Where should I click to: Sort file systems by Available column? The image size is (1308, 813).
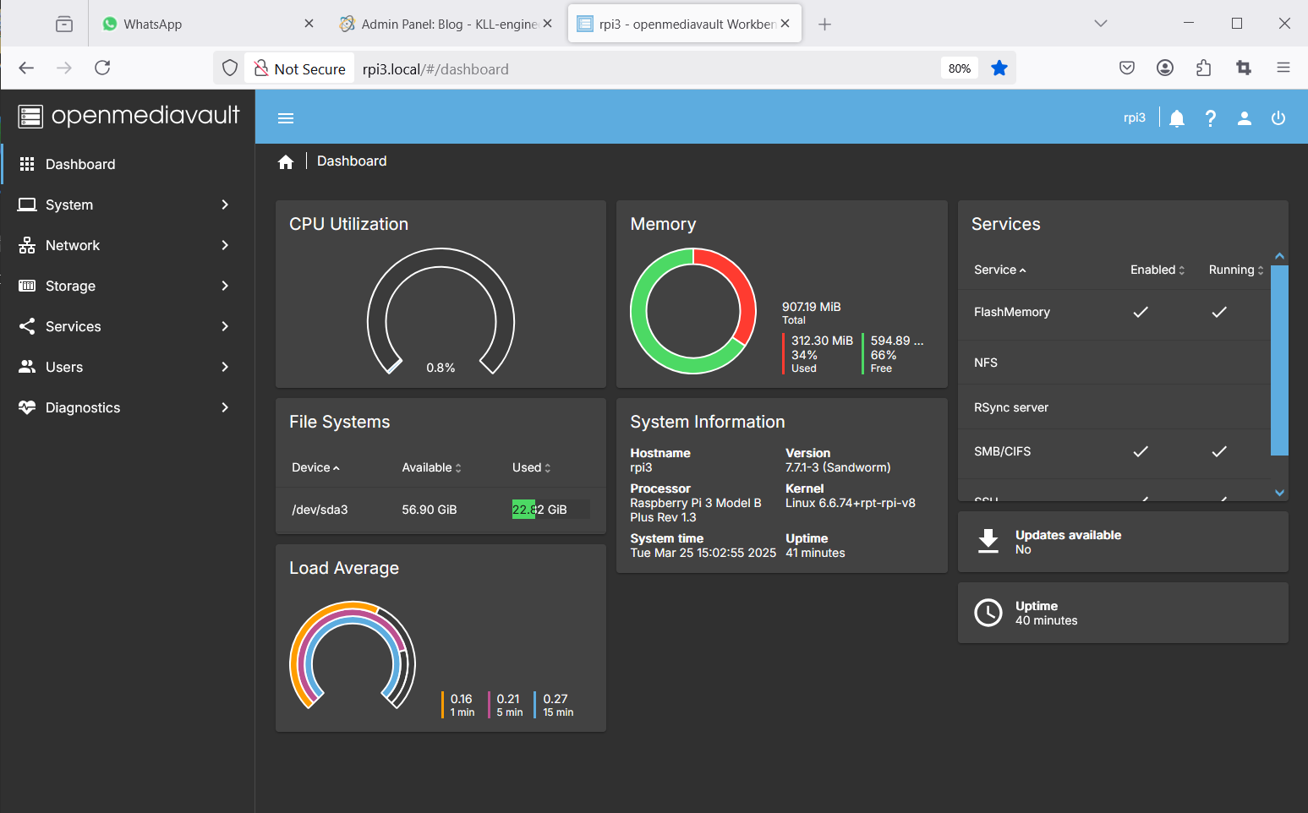[431, 467]
